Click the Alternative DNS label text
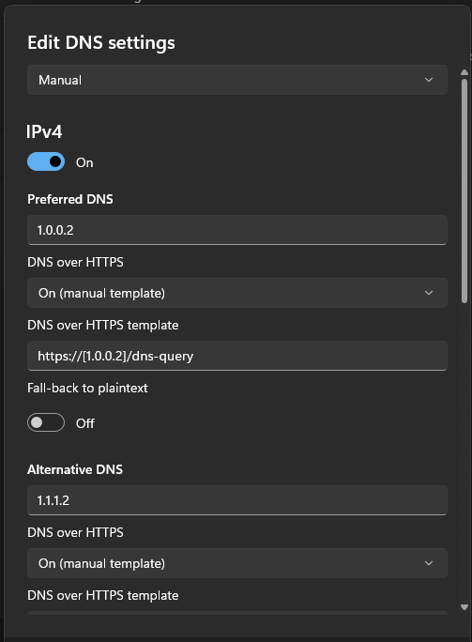This screenshot has height=642, width=472. [x=75, y=469]
